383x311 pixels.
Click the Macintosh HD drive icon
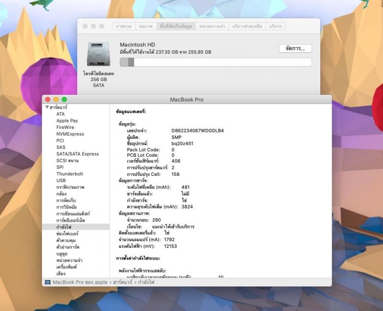(99, 54)
